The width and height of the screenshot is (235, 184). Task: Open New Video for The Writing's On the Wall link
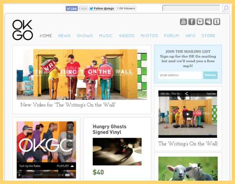68,105
